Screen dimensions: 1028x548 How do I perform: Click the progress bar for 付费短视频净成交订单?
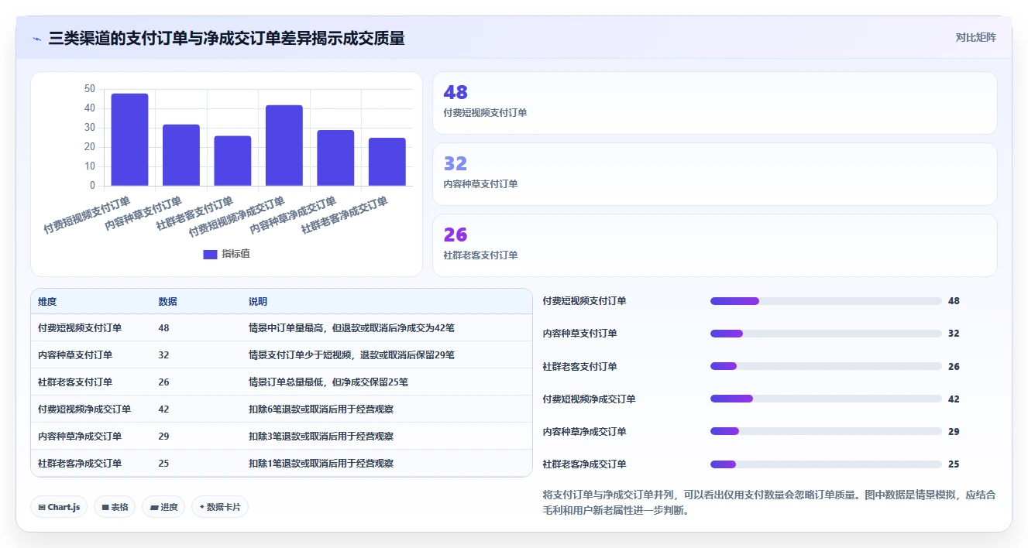[x=826, y=399]
